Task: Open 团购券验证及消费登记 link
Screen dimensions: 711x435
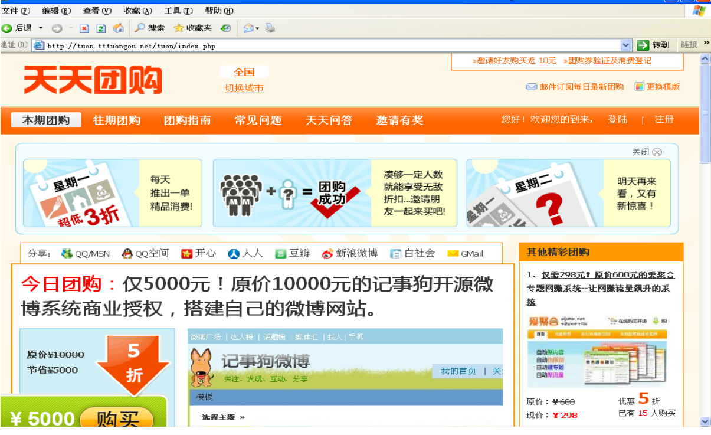Action: click(x=607, y=61)
